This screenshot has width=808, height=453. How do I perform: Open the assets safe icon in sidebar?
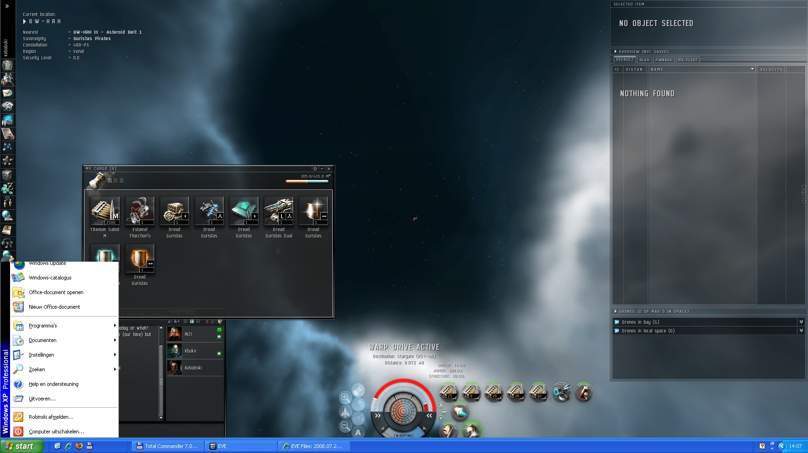click(7, 174)
